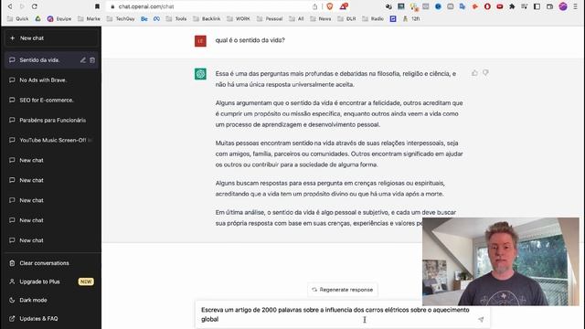Viewport: 585px width, 329px height.
Task: Open the browser extensions puzzle icon
Action: coord(512,6)
